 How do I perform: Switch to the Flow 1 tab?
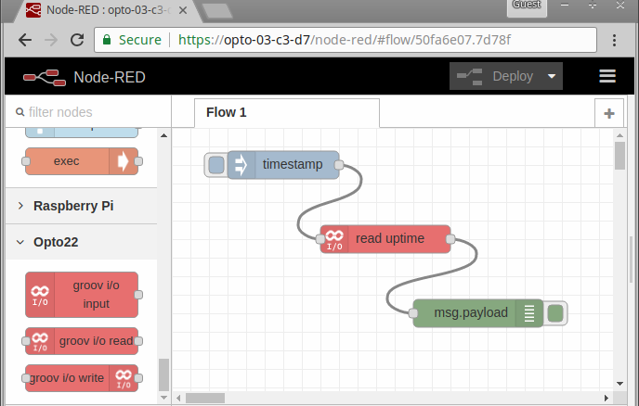[287, 113]
